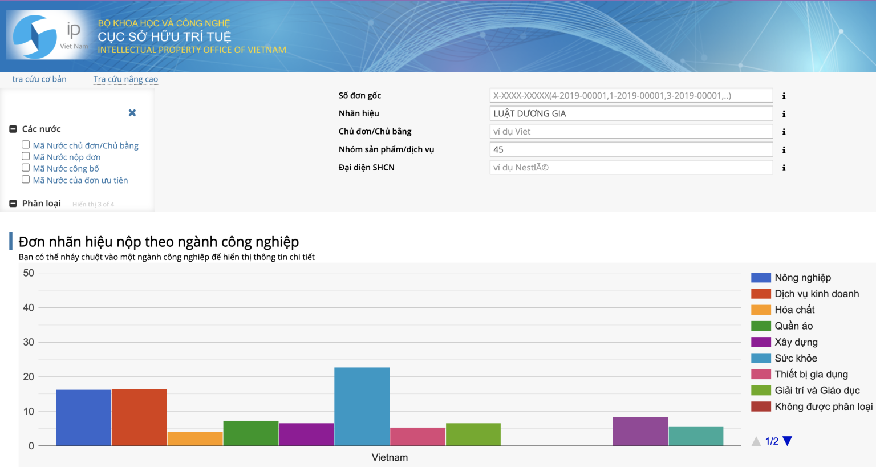Click the tallest Sức khỏe bar in chart
The width and height of the screenshot is (876, 467).
(362, 406)
